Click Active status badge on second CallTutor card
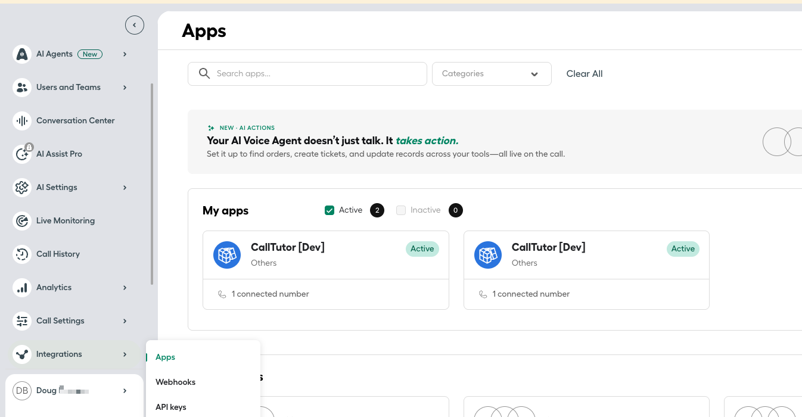802x417 pixels. click(x=683, y=249)
